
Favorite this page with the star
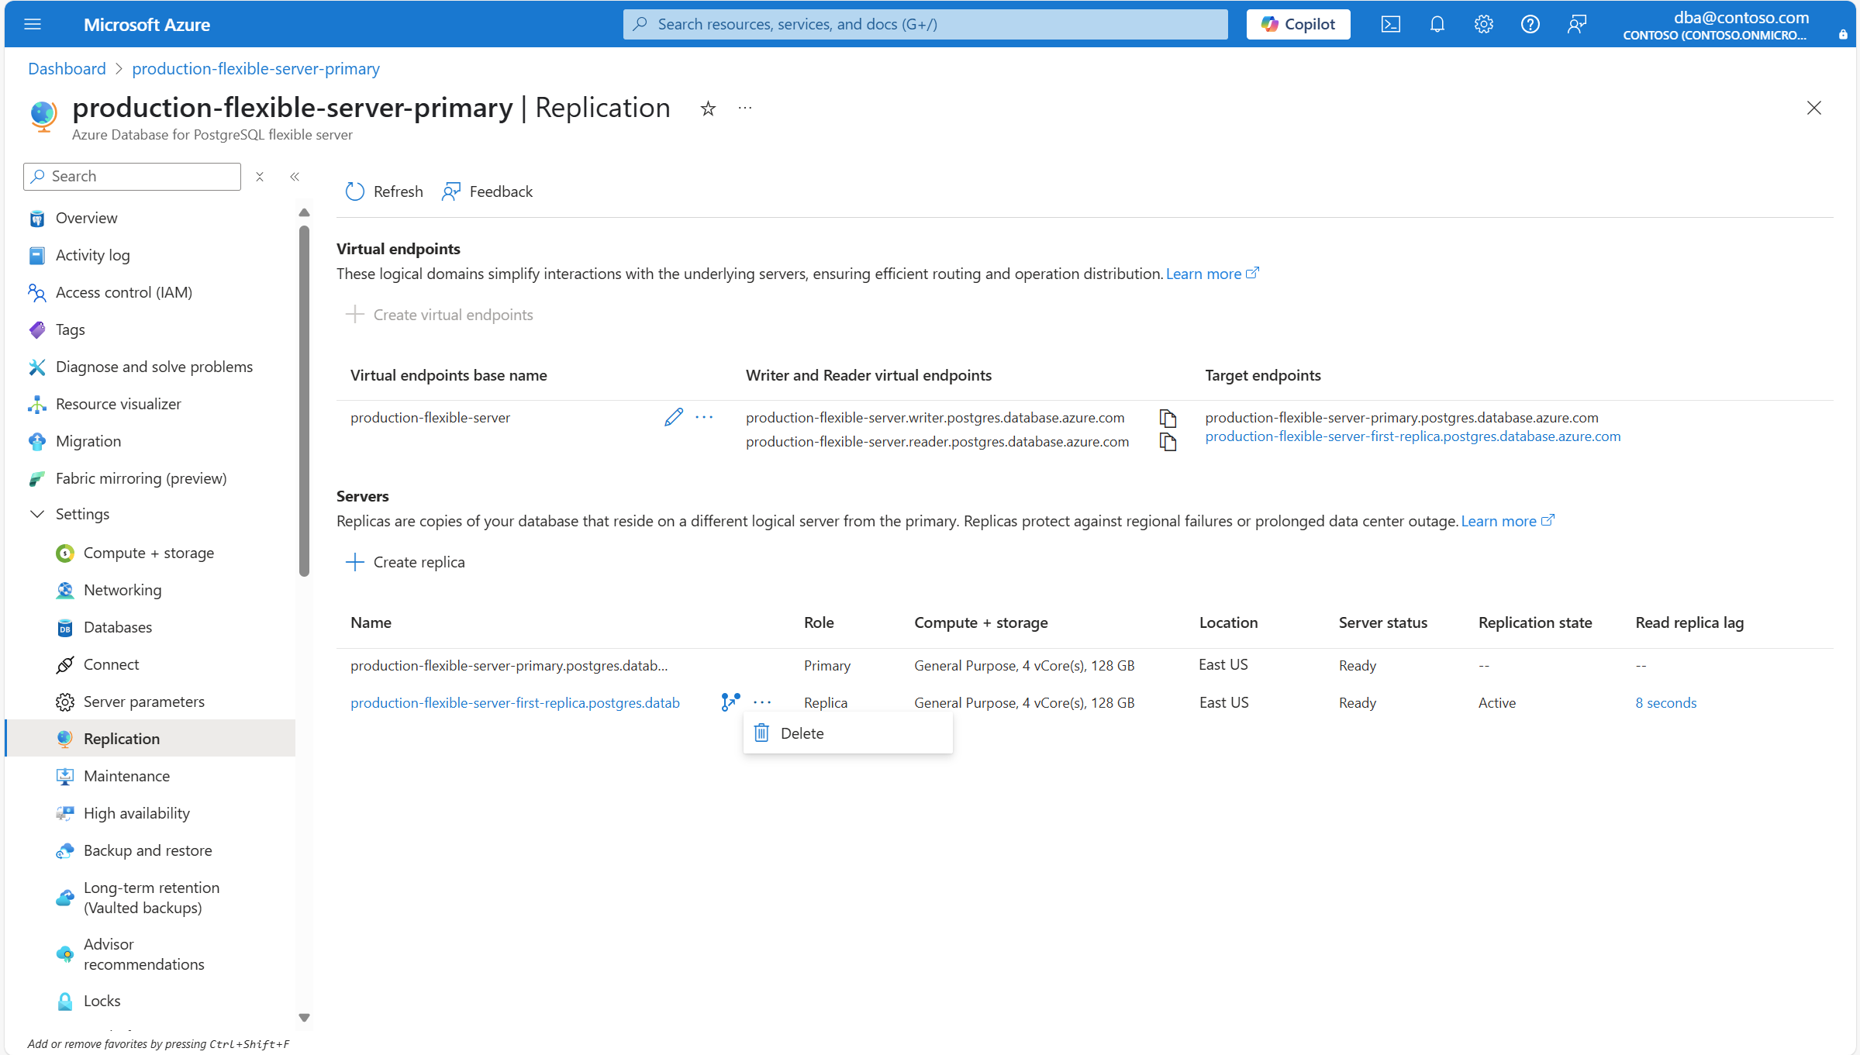(x=707, y=109)
